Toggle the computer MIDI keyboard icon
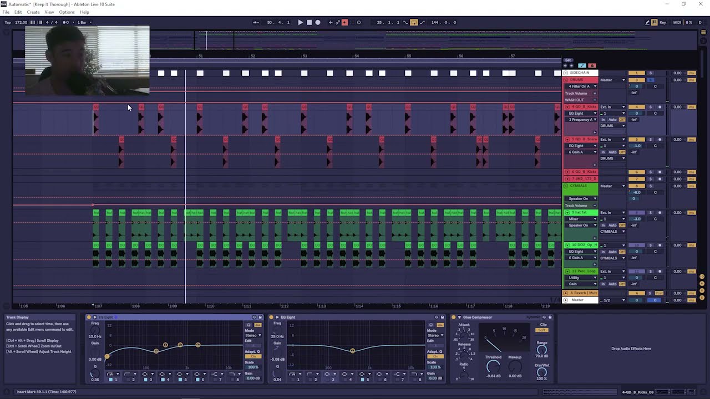Screen dimensions: 710x399 coord(655,22)
